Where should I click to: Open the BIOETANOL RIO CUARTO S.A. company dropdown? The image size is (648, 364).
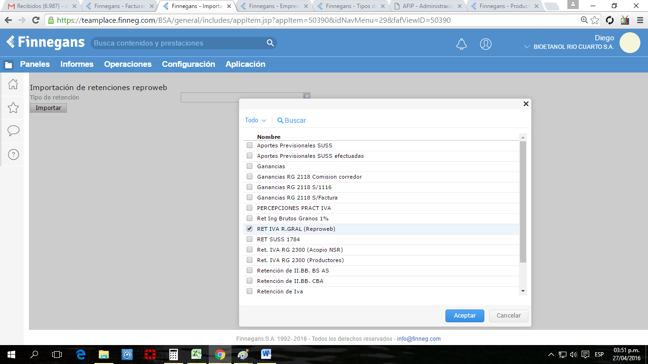point(569,47)
